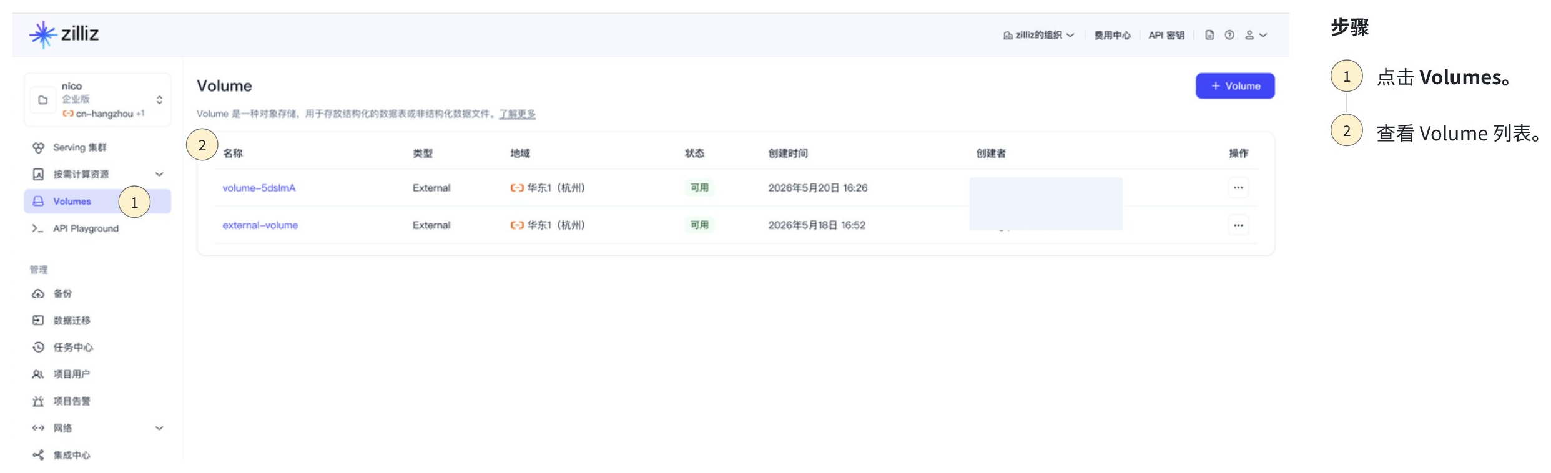Click the + Volume button

click(x=1235, y=85)
